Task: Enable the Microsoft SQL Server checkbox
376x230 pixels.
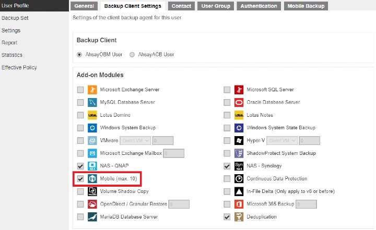Action: point(227,90)
